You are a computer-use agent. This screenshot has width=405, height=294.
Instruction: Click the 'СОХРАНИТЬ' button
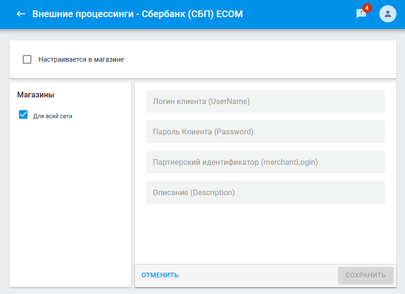click(366, 275)
